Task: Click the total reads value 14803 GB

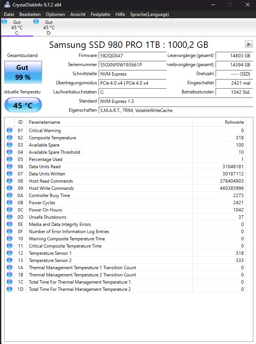Action: [234, 56]
